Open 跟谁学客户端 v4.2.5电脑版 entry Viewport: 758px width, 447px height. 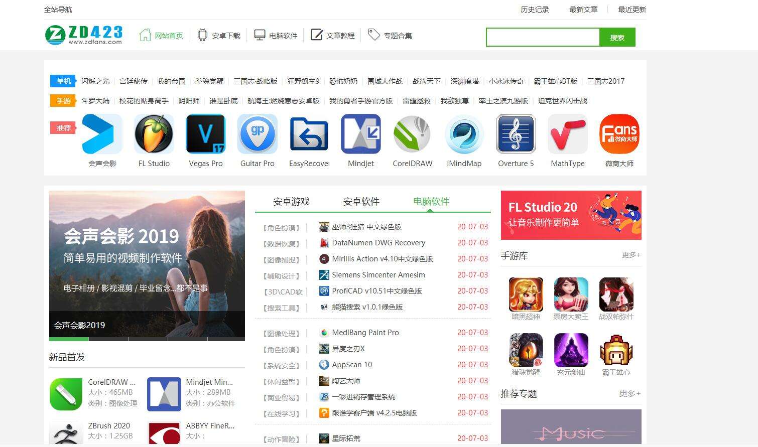pos(374,413)
